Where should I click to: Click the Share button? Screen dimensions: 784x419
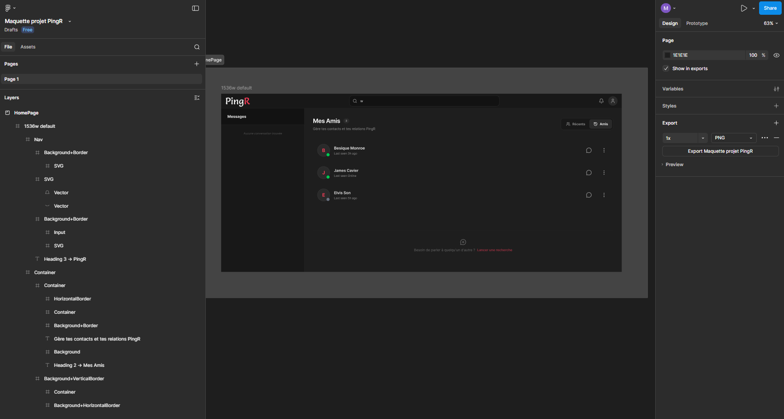coord(770,8)
